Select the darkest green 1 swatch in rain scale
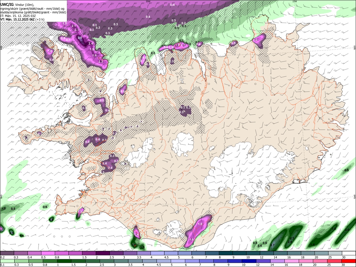356x267 pixels. click(x=64, y=261)
